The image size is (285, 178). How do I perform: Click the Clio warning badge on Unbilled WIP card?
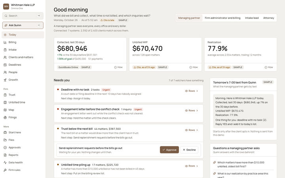144,67
